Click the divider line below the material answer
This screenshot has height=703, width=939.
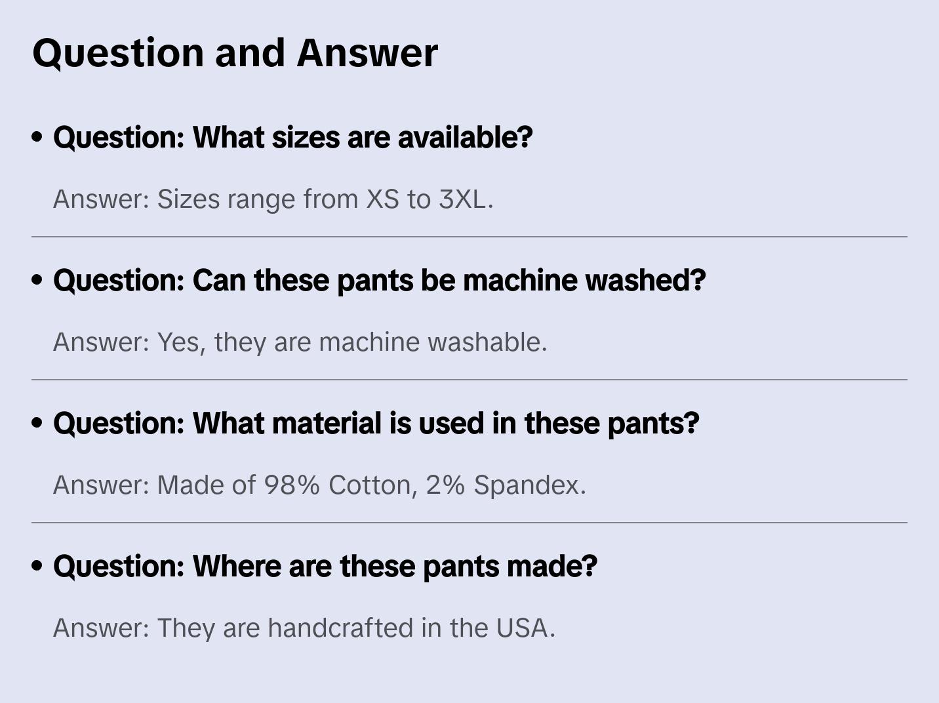[470, 523]
